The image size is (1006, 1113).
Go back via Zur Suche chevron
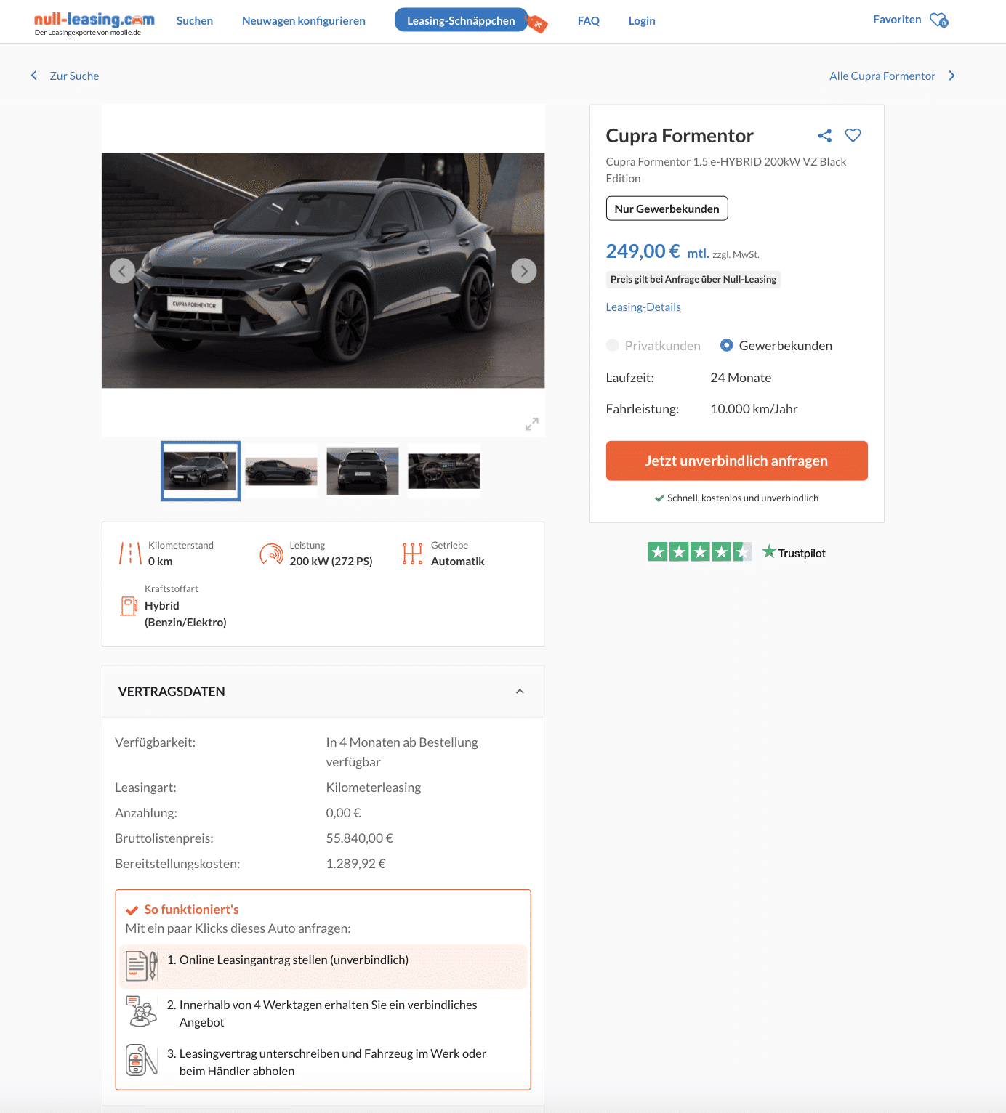(34, 76)
